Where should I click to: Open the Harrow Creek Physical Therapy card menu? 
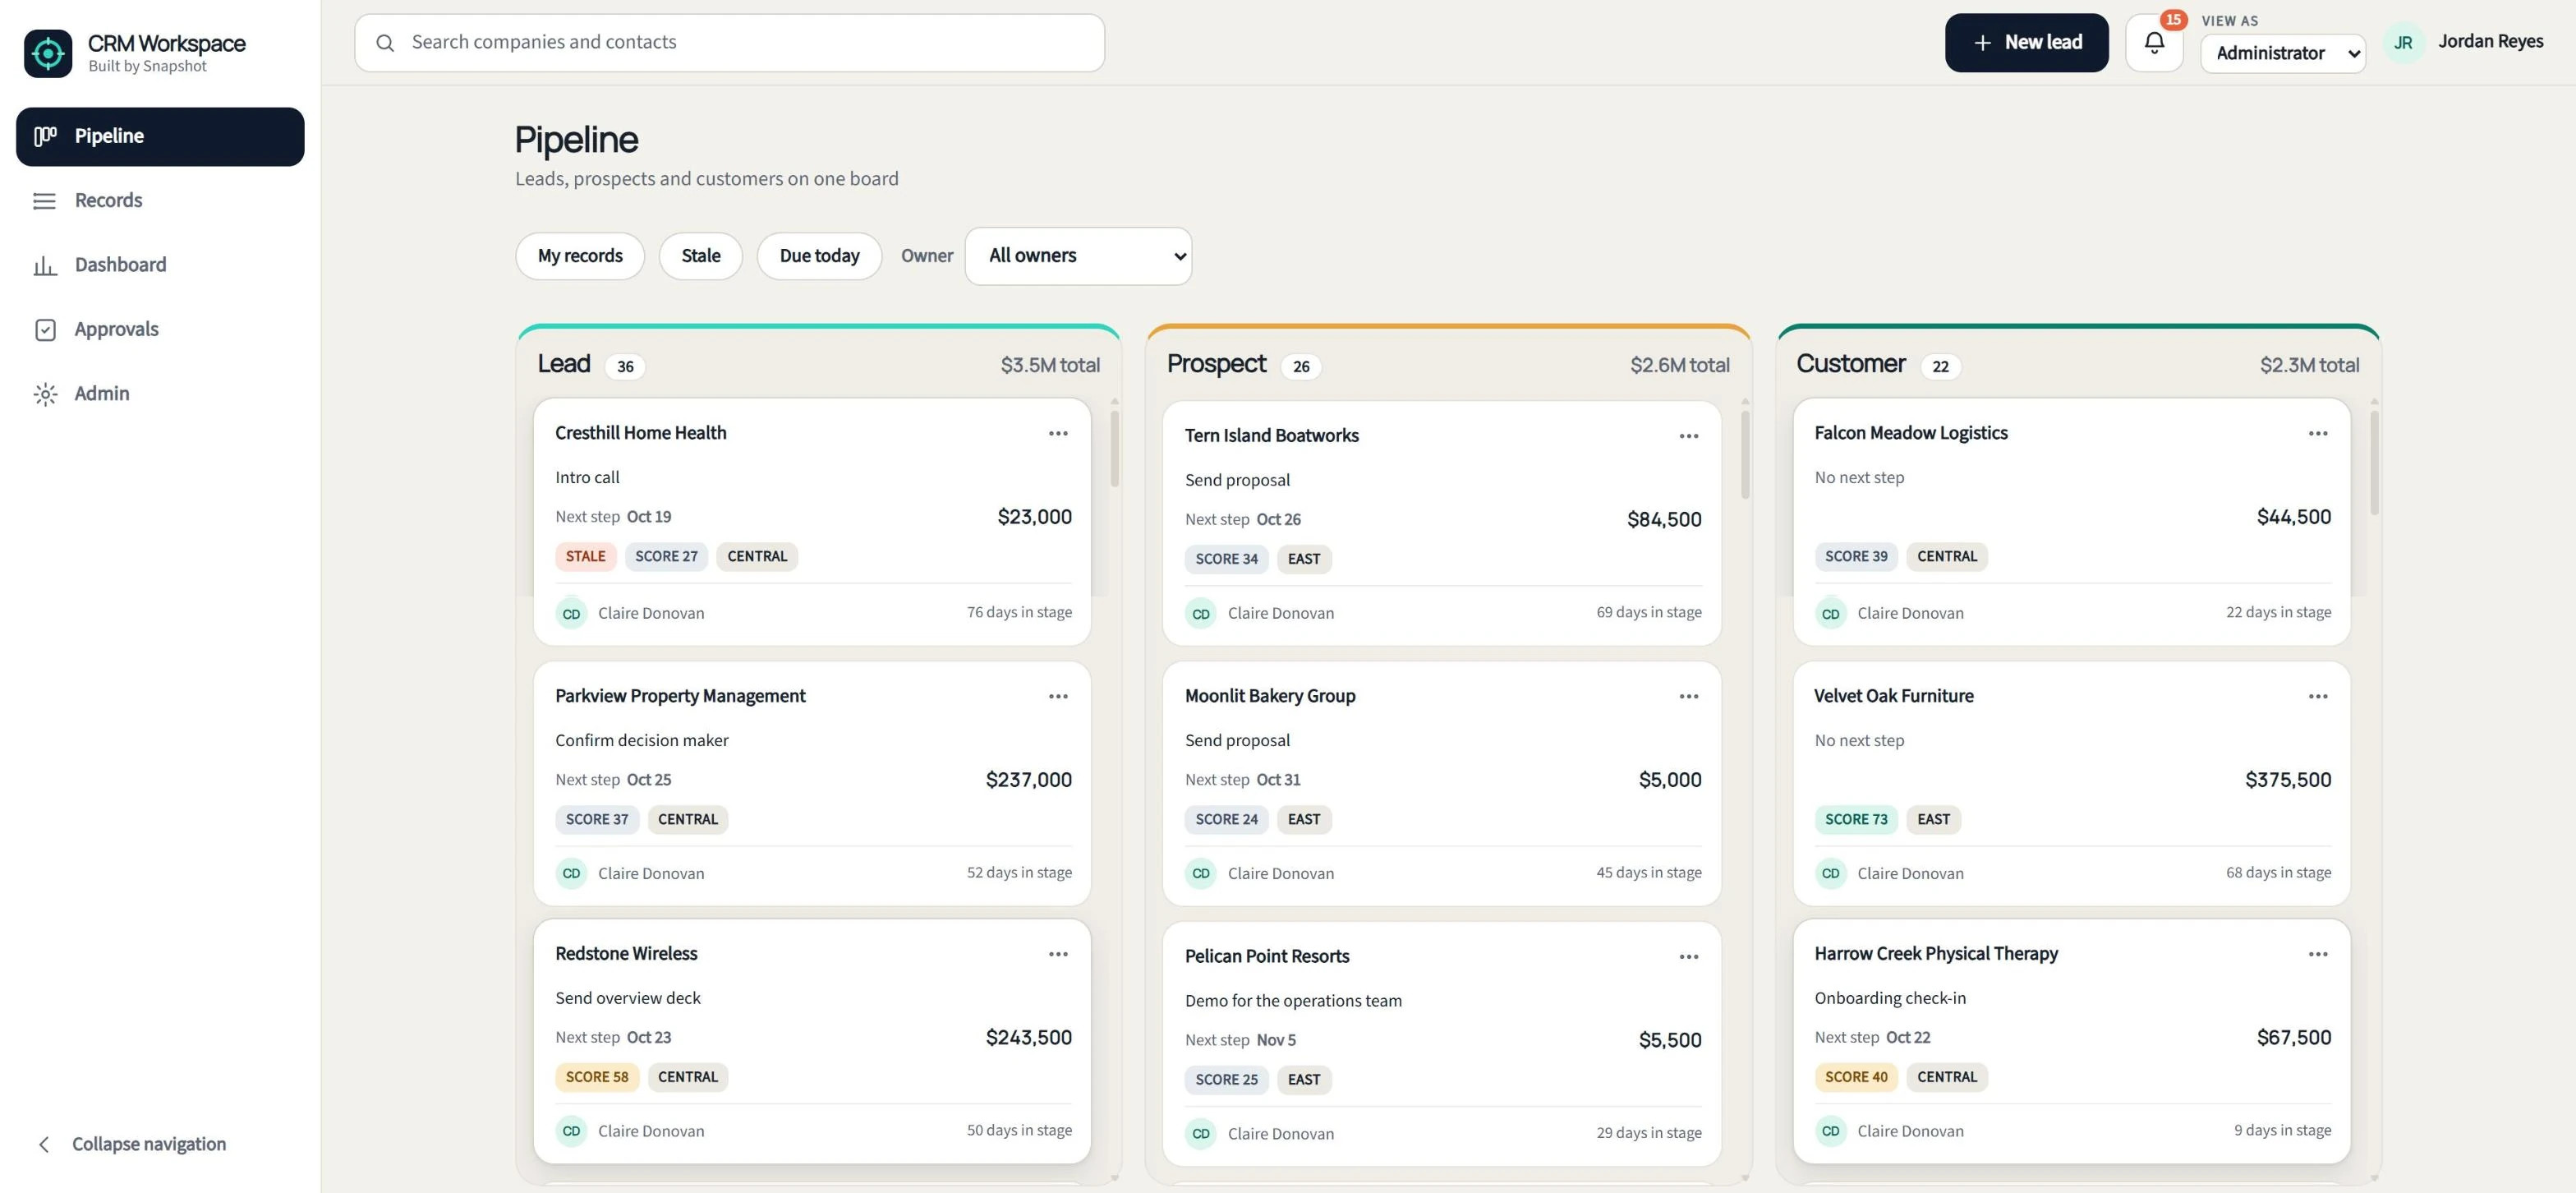pyautogui.click(x=2317, y=954)
